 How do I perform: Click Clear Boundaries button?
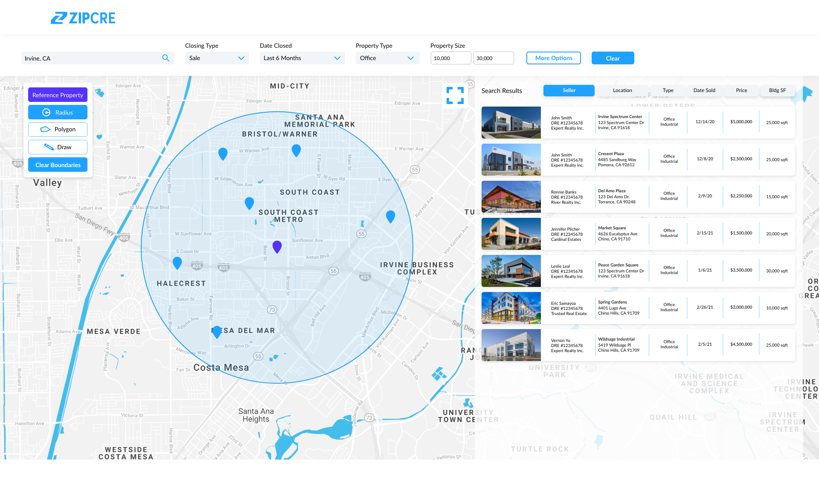[x=58, y=165]
